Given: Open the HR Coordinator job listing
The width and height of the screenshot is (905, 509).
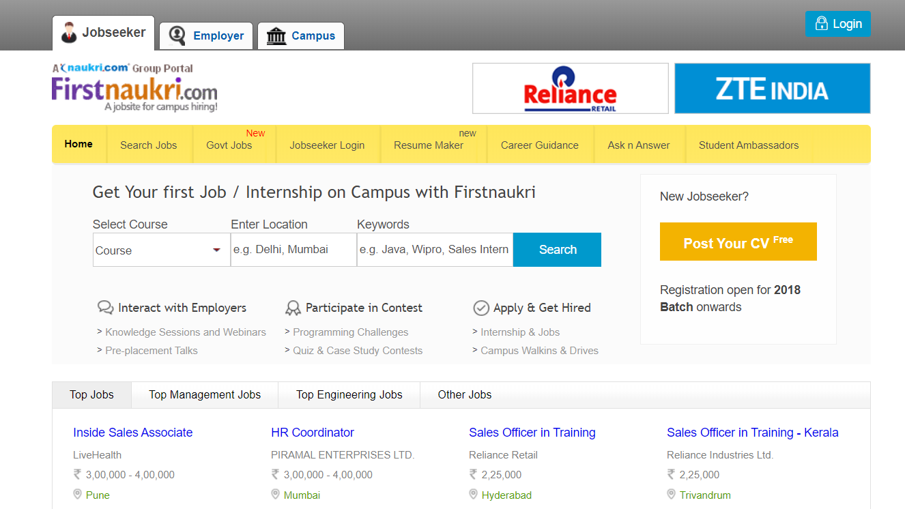Looking at the screenshot, I should point(313,432).
